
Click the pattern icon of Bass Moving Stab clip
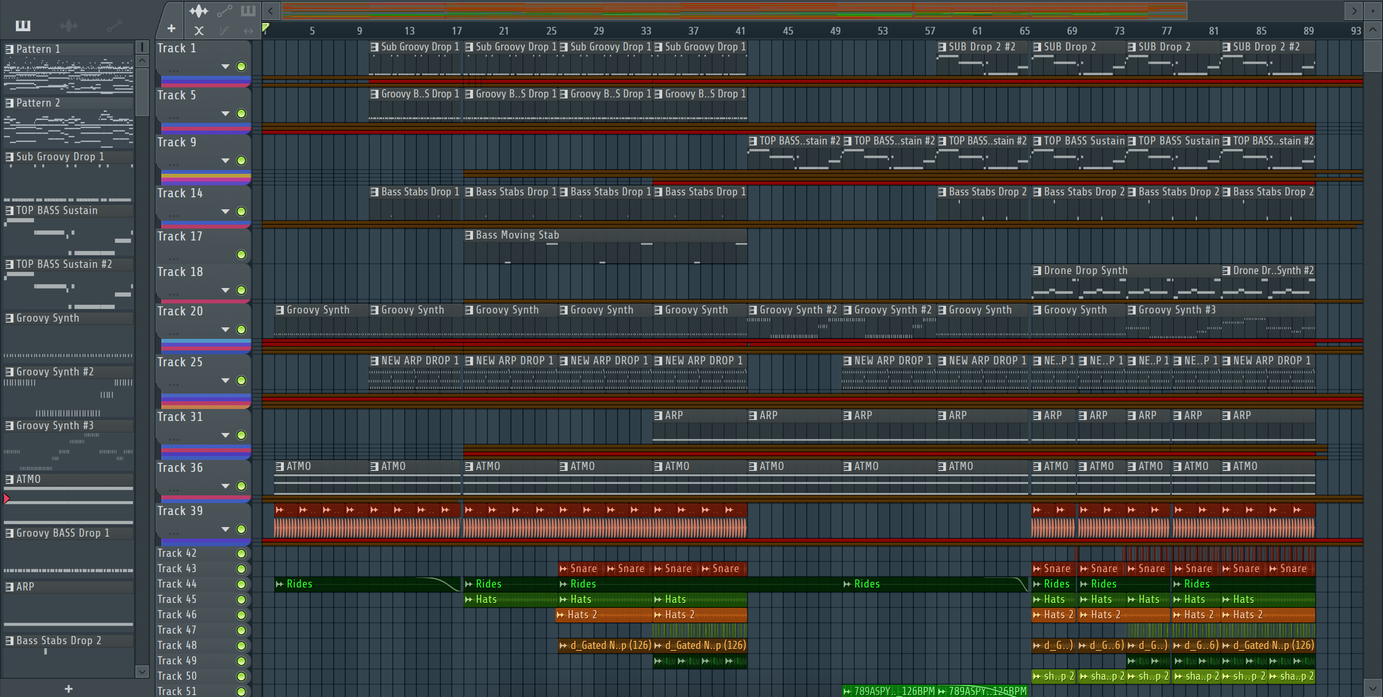[x=469, y=235]
